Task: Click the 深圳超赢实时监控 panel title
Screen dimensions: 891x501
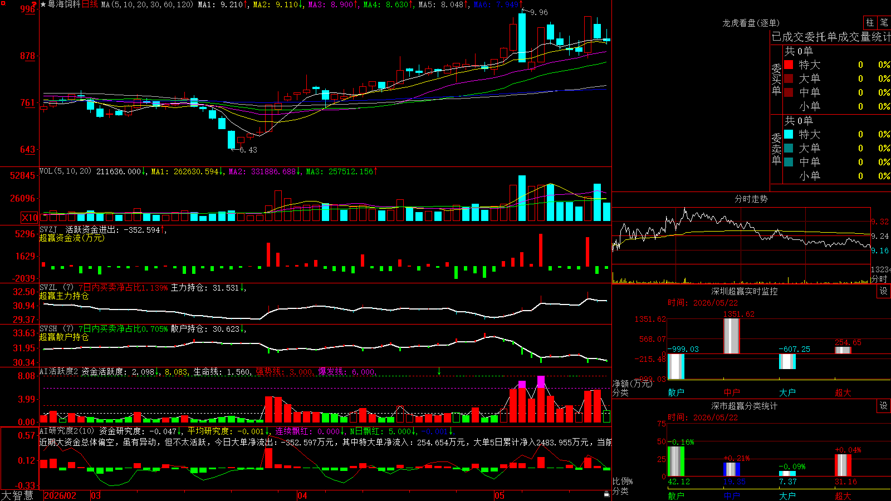Action: click(x=745, y=291)
